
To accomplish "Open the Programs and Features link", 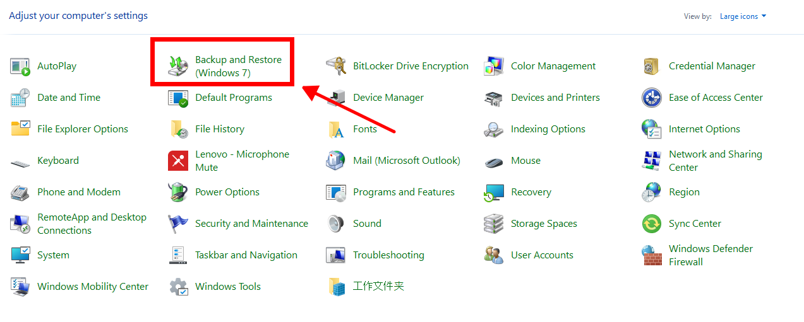I will coord(404,192).
